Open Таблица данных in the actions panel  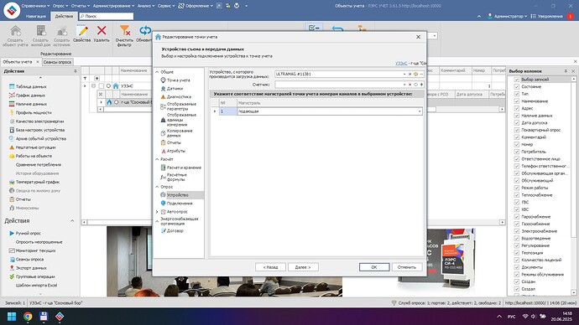31,86
